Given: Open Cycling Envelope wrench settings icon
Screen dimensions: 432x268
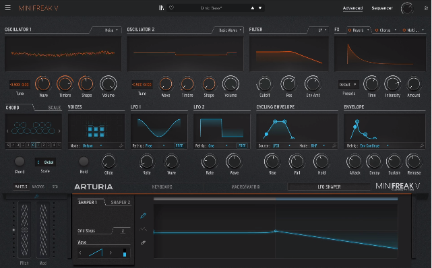Looking at the screenshot, I should tap(334, 146).
